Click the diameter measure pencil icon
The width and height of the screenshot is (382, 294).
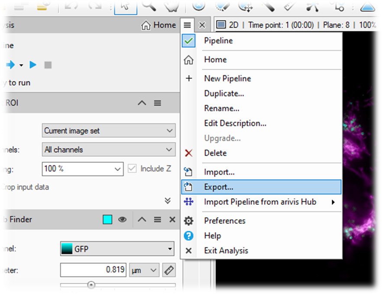point(168,270)
